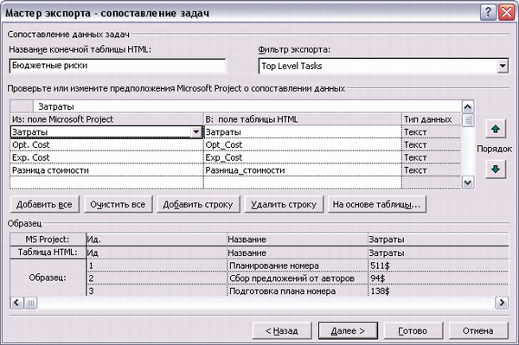Close the export wizard dialog

click(507, 13)
